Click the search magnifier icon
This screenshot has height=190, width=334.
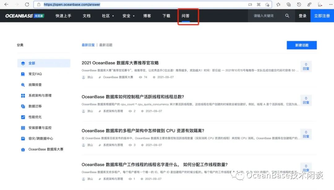coord(287,16)
